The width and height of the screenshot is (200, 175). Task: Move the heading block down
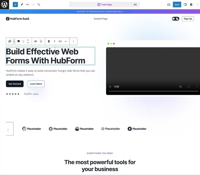pos(28,43)
